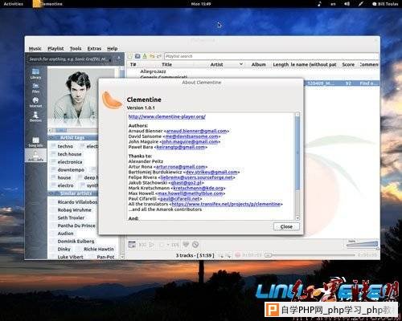Click the techno artist tag
This screenshot has width=402, height=321.
coord(65,146)
